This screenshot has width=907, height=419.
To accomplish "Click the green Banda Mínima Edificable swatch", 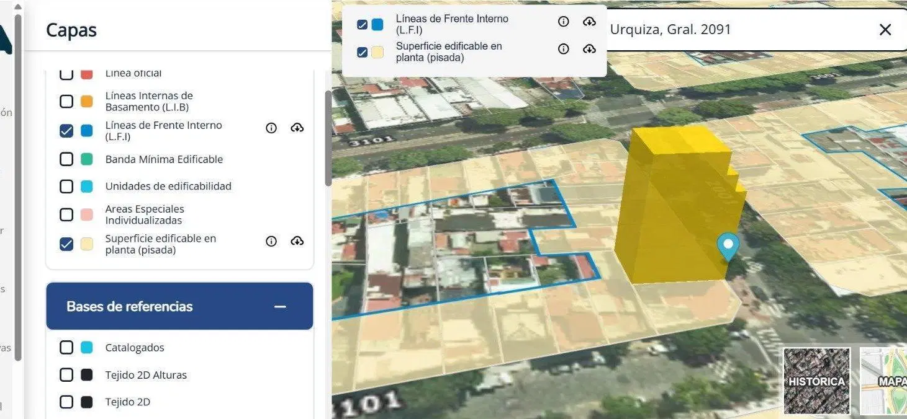I will coord(87,159).
